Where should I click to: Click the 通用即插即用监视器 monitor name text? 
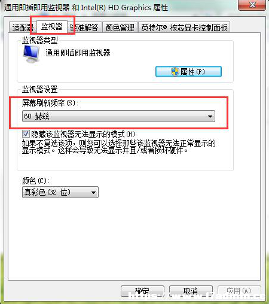(78, 53)
